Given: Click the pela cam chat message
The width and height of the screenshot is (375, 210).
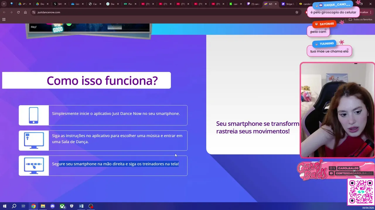Looking at the screenshot, I should pos(318,32).
